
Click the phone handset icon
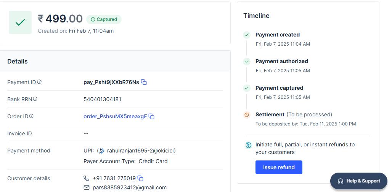tap(86, 178)
